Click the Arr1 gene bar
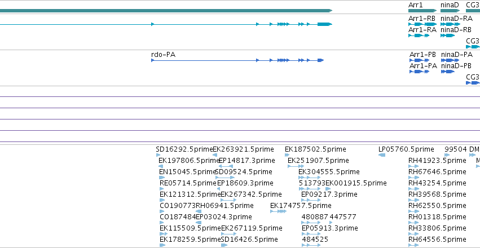 click(x=422, y=11)
